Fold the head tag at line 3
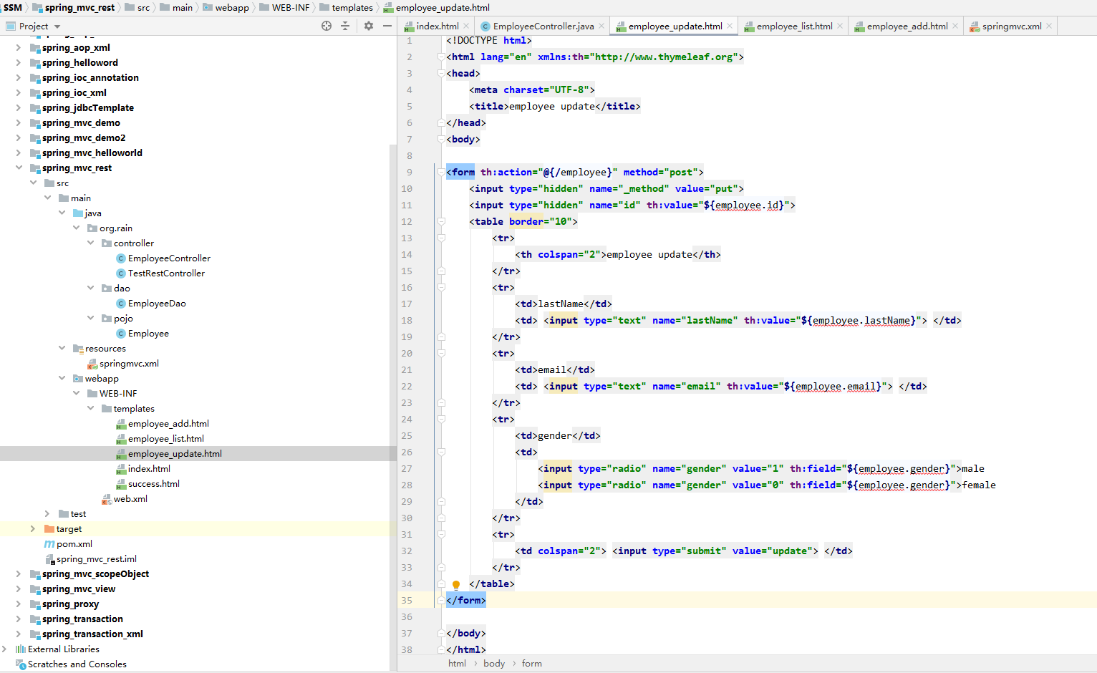Image resolution: width=1097 pixels, height=673 pixels. [441, 73]
